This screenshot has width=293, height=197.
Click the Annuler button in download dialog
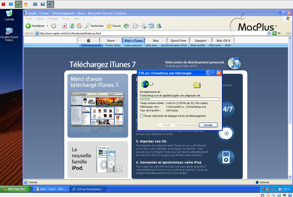(208, 125)
